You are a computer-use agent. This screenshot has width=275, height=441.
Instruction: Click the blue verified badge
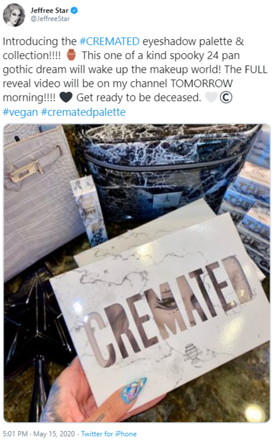tap(74, 11)
